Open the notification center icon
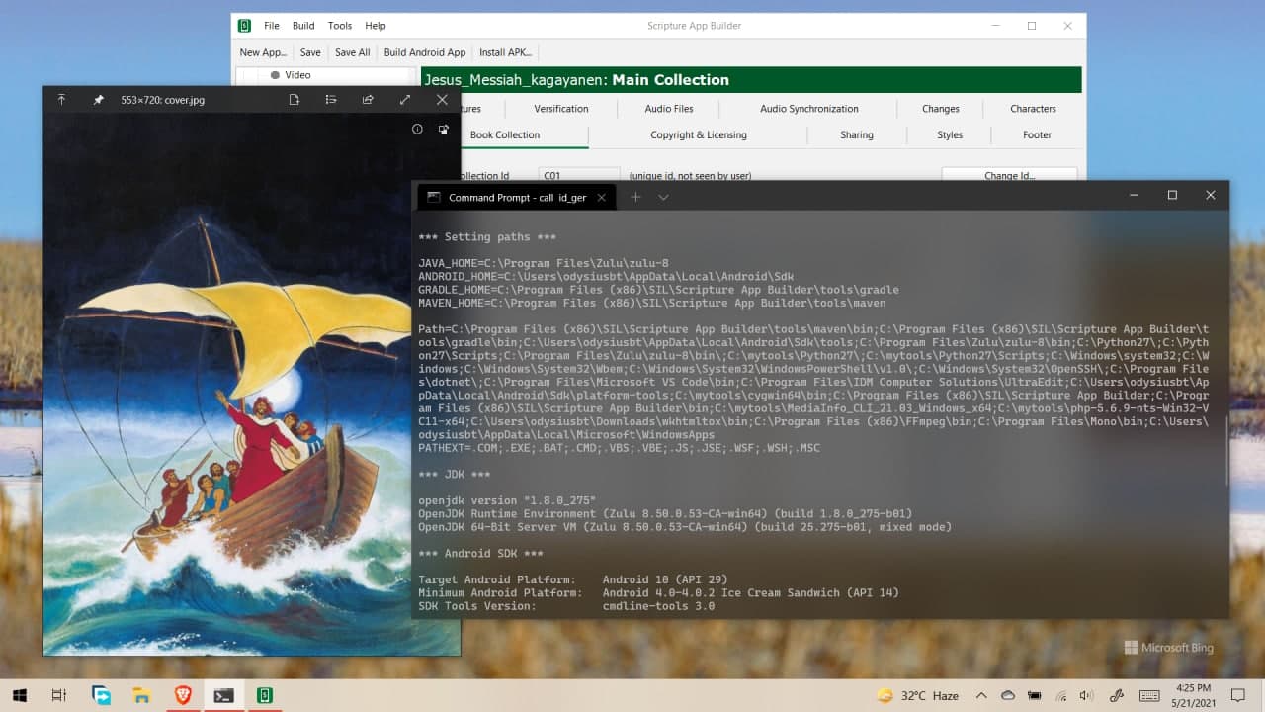 click(x=1238, y=695)
